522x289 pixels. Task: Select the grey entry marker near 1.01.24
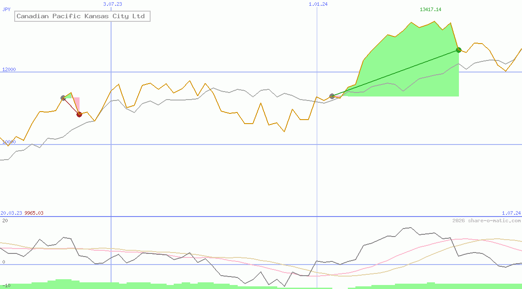[x=332, y=96]
